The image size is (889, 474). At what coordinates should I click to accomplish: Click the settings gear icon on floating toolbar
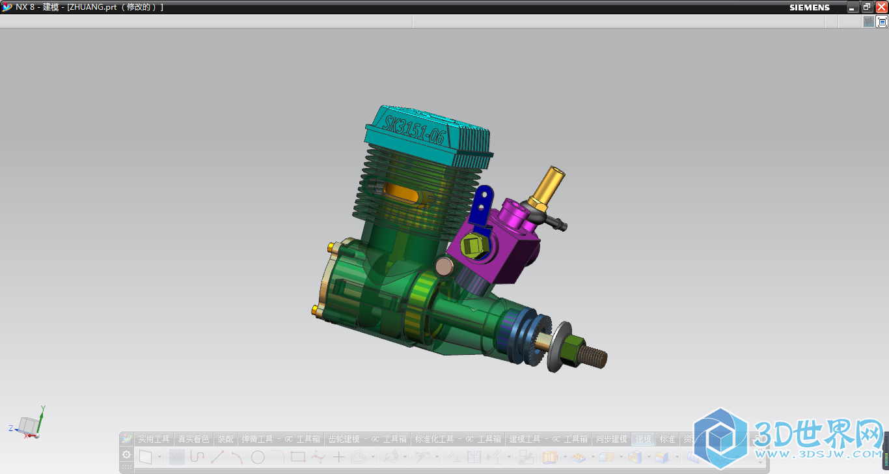pos(126,454)
